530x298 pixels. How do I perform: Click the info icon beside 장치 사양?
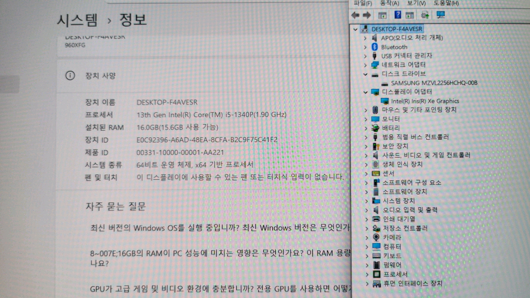[x=70, y=75]
